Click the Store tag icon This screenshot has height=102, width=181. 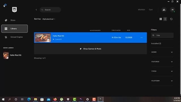click(x=6, y=20)
